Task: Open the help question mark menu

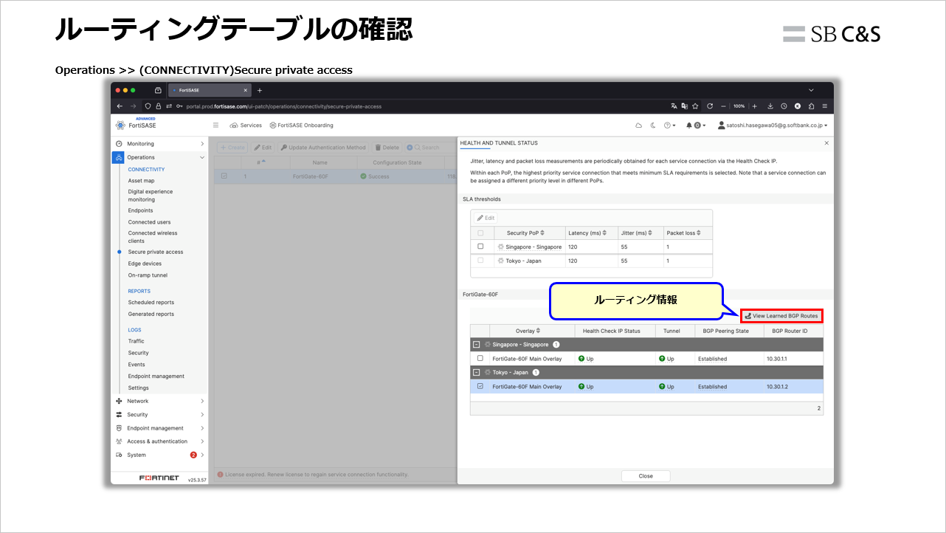Action: pos(669,125)
